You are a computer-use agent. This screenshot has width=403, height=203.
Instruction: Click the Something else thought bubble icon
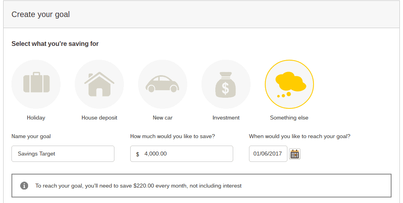click(289, 84)
